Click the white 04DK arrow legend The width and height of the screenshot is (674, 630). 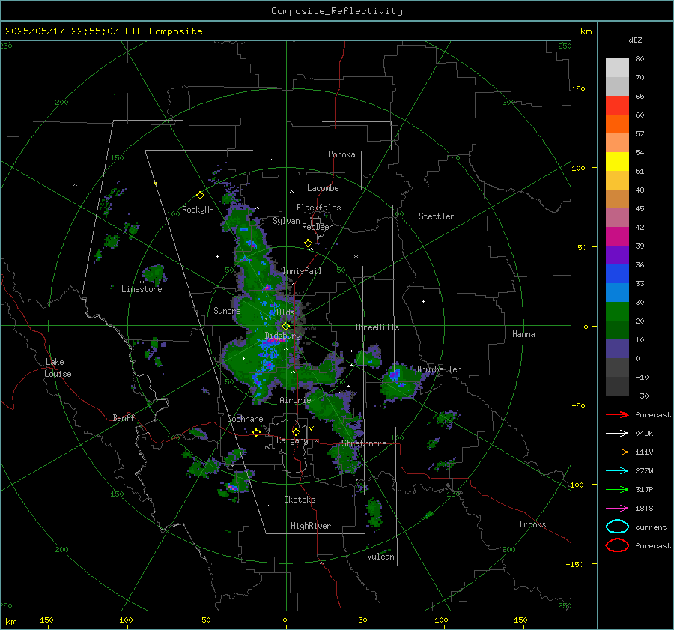point(617,434)
